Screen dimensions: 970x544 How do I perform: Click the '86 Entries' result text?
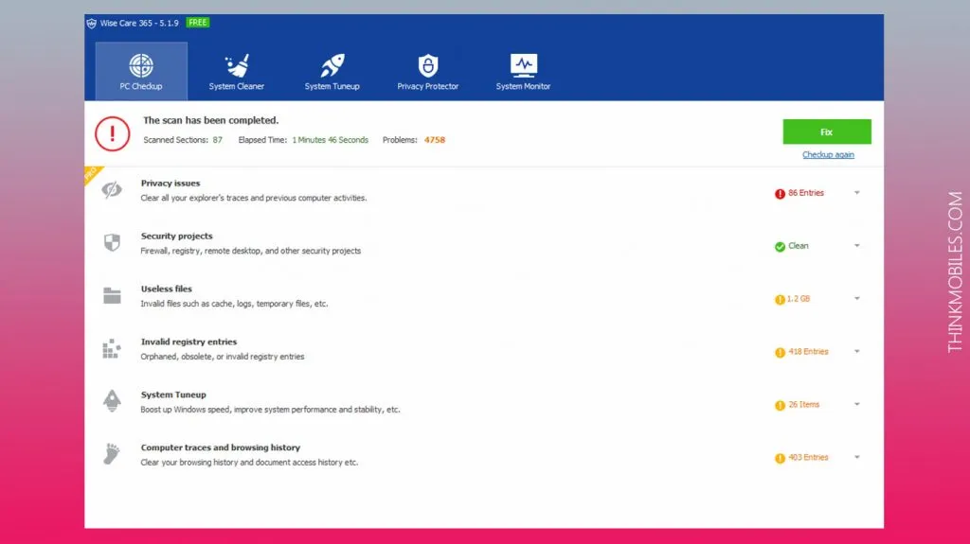tap(806, 193)
